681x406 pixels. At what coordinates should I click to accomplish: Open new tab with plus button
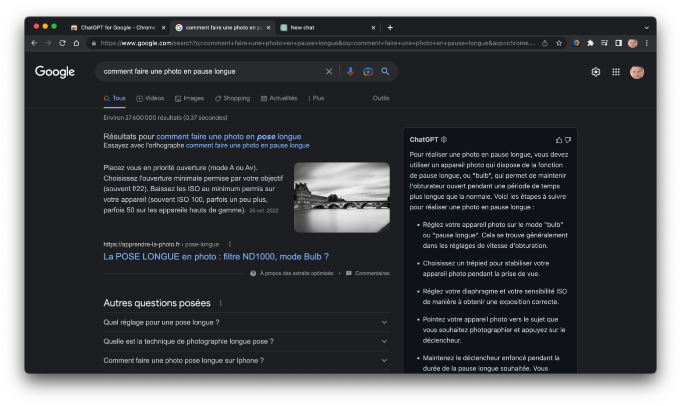390,28
